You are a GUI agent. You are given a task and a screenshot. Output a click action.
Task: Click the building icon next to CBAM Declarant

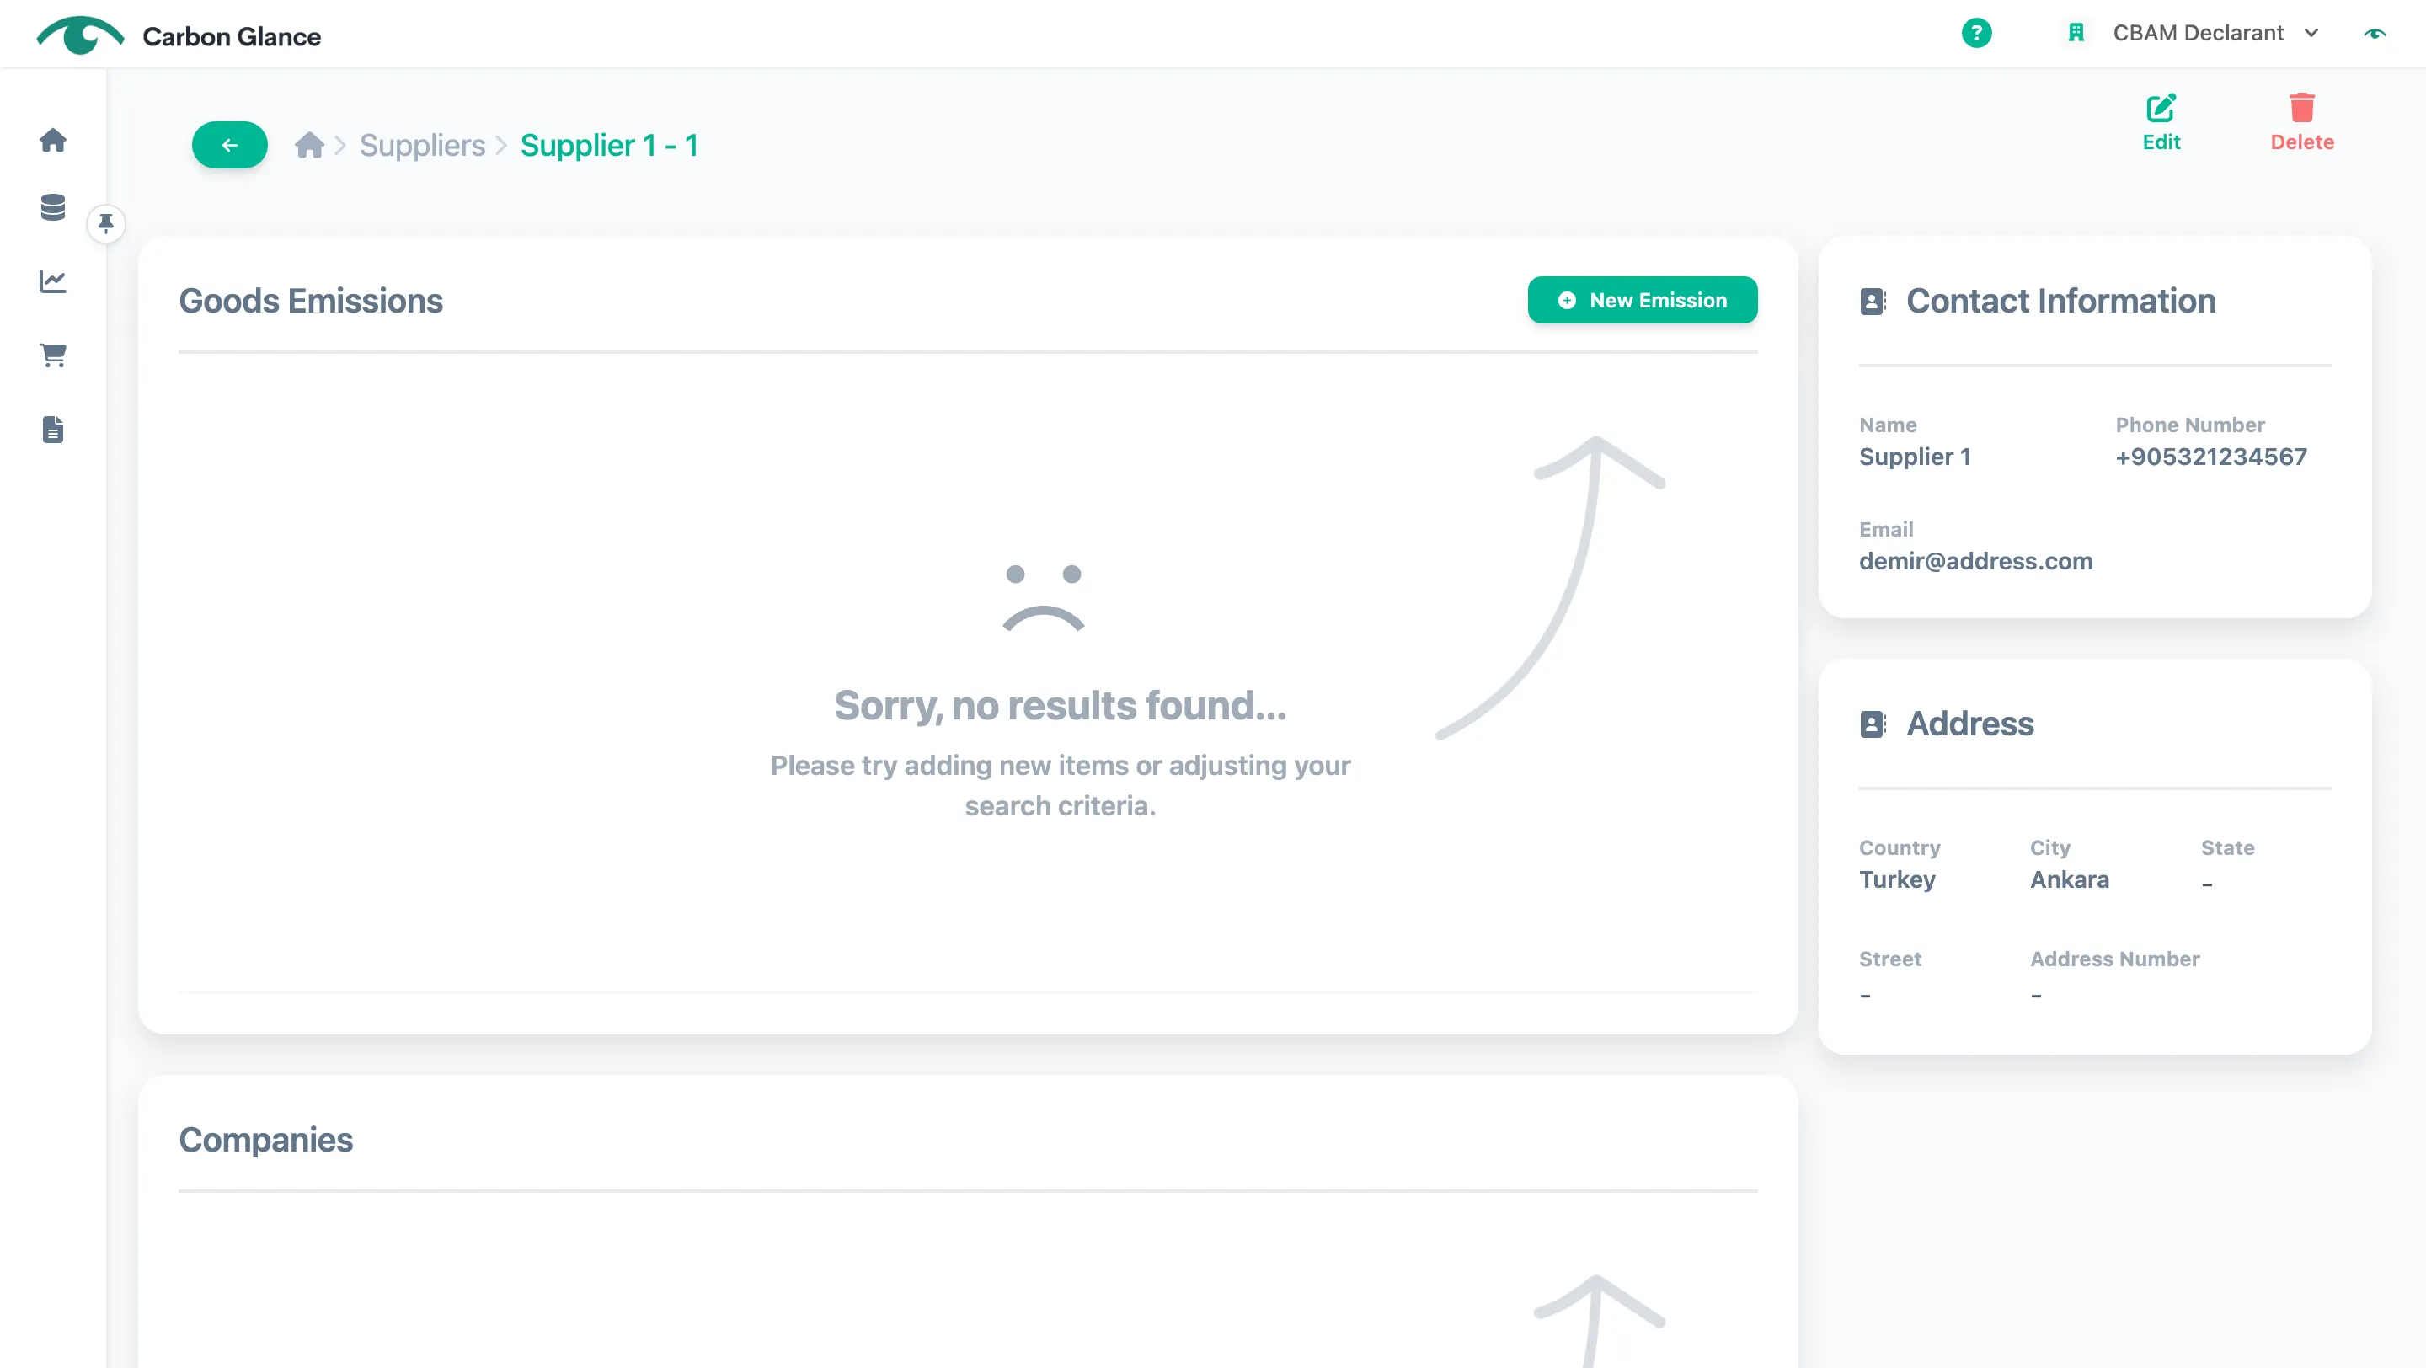(2076, 33)
